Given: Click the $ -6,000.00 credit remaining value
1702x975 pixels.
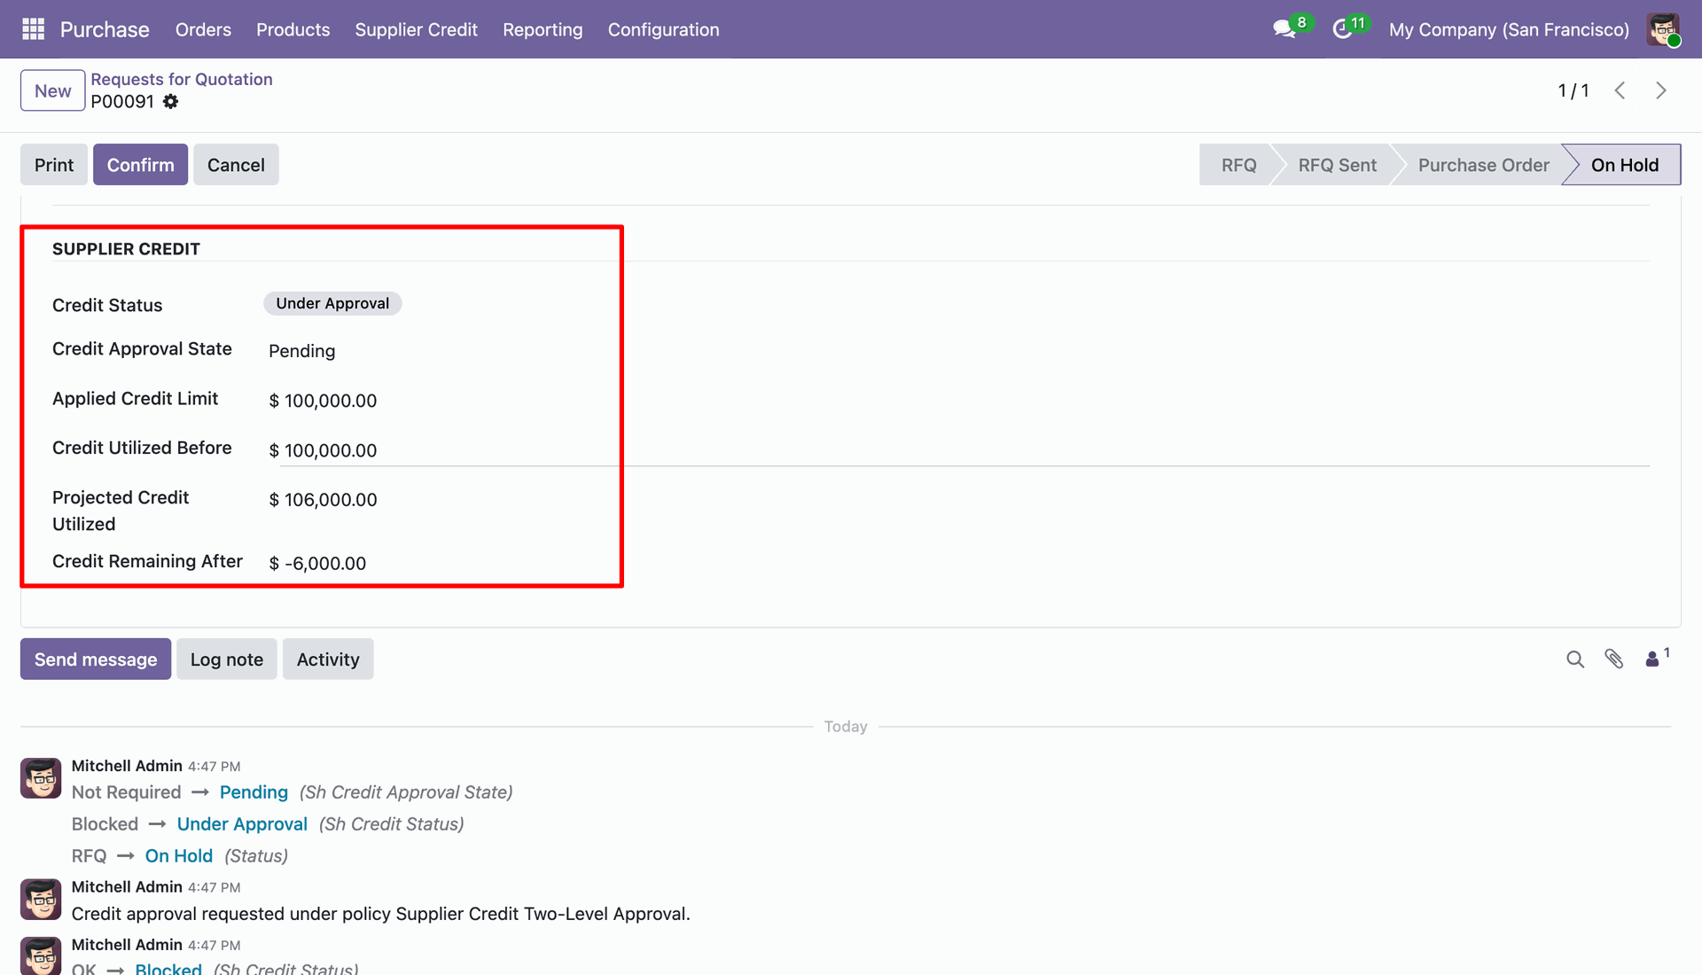Looking at the screenshot, I should (317, 564).
